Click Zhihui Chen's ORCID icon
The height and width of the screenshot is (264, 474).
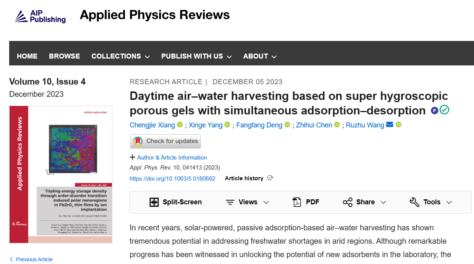tap(337, 125)
